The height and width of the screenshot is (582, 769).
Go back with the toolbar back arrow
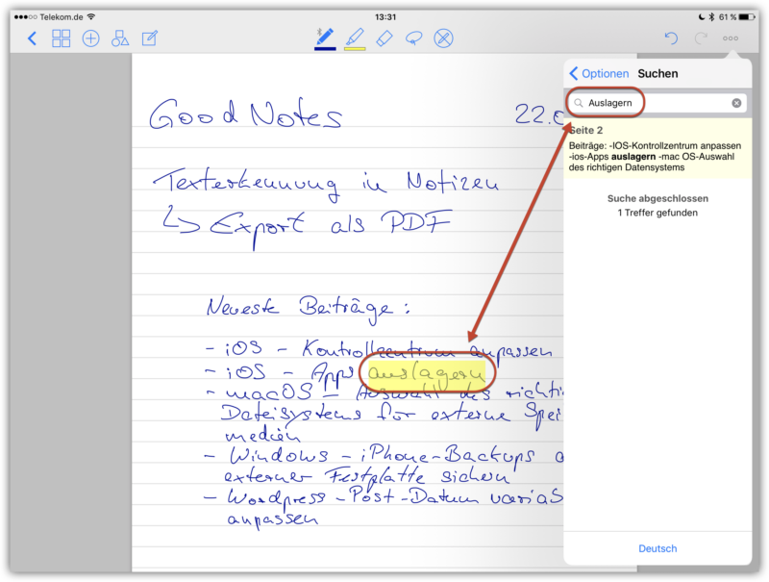coord(33,38)
